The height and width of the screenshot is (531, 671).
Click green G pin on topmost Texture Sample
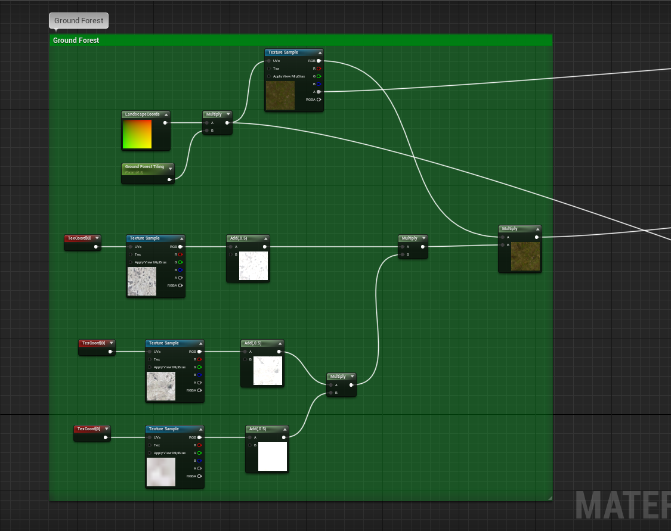[319, 76]
